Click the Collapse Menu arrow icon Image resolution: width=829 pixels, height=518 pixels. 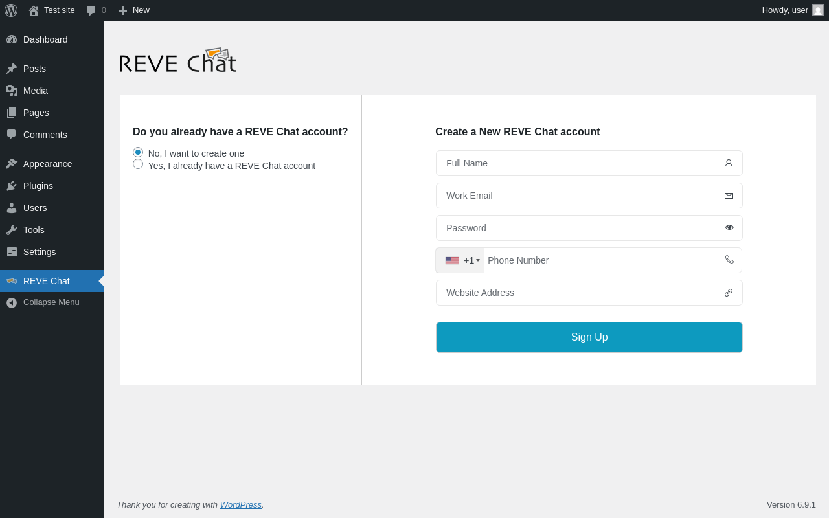coord(12,302)
